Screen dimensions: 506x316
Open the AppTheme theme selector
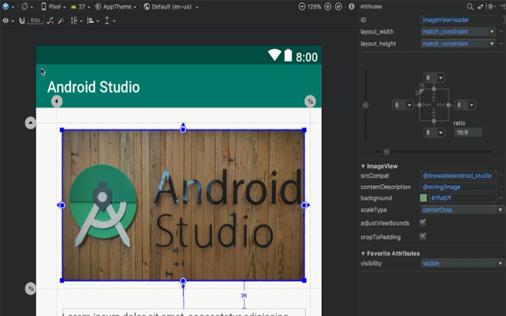[117, 6]
